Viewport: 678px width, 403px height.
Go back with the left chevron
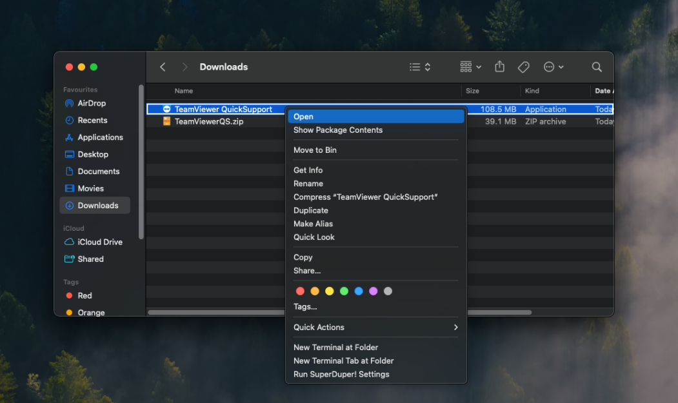pos(163,67)
